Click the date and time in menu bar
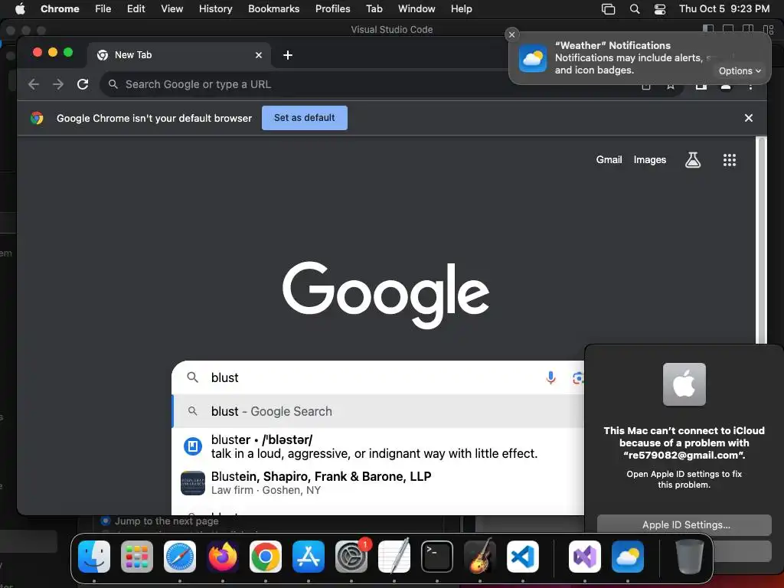This screenshot has width=784, height=588. 724,8
